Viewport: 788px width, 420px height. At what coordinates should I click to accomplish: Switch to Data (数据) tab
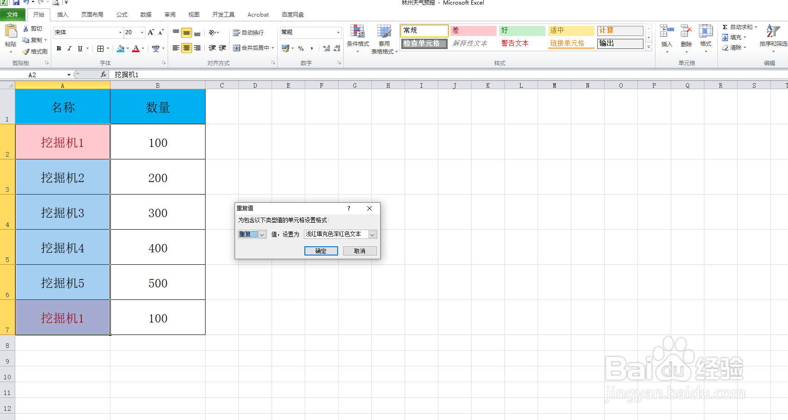tap(146, 15)
